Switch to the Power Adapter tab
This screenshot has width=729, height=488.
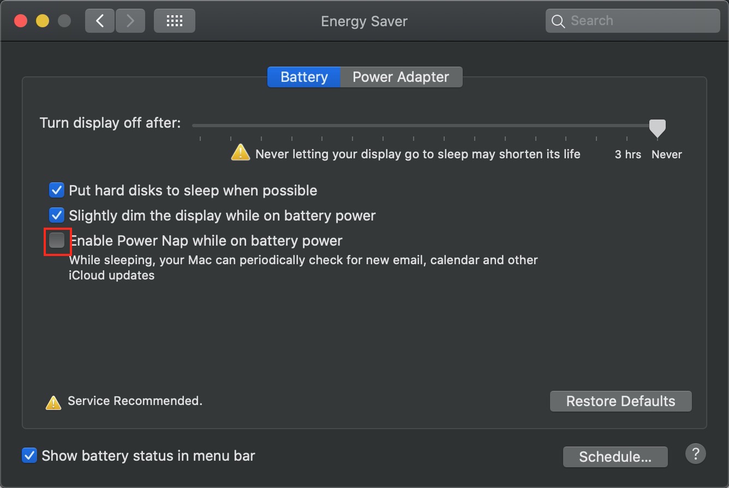click(x=401, y=77)
